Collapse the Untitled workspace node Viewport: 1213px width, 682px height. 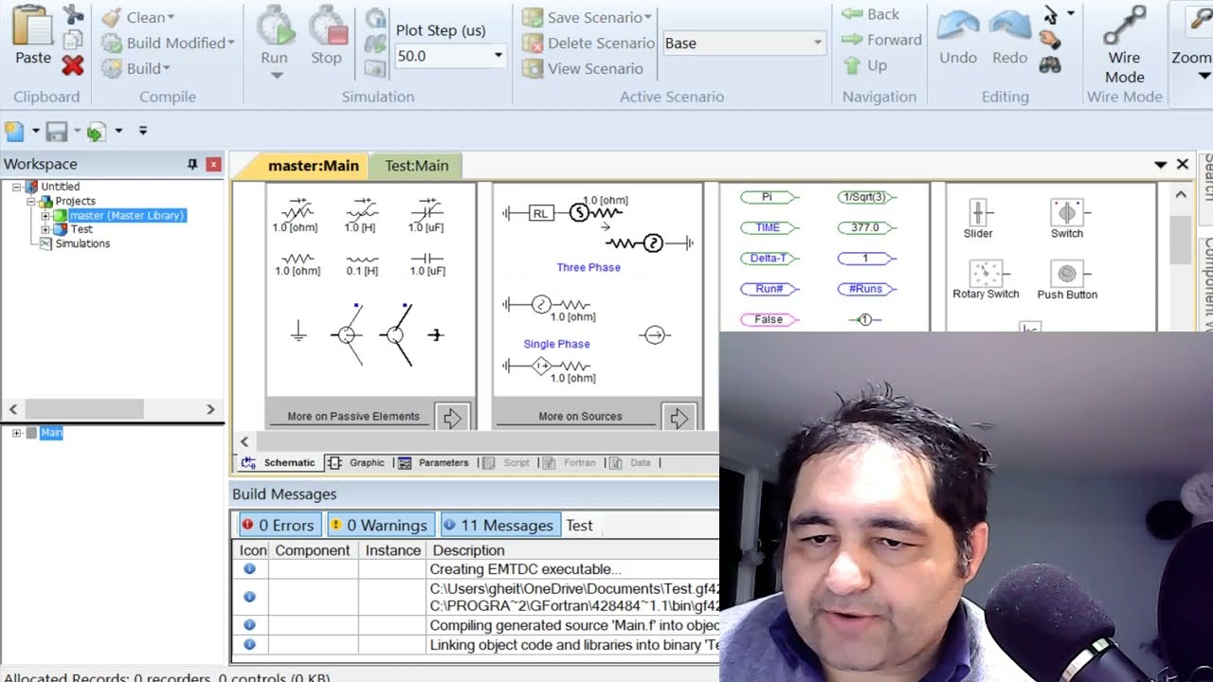16,187
